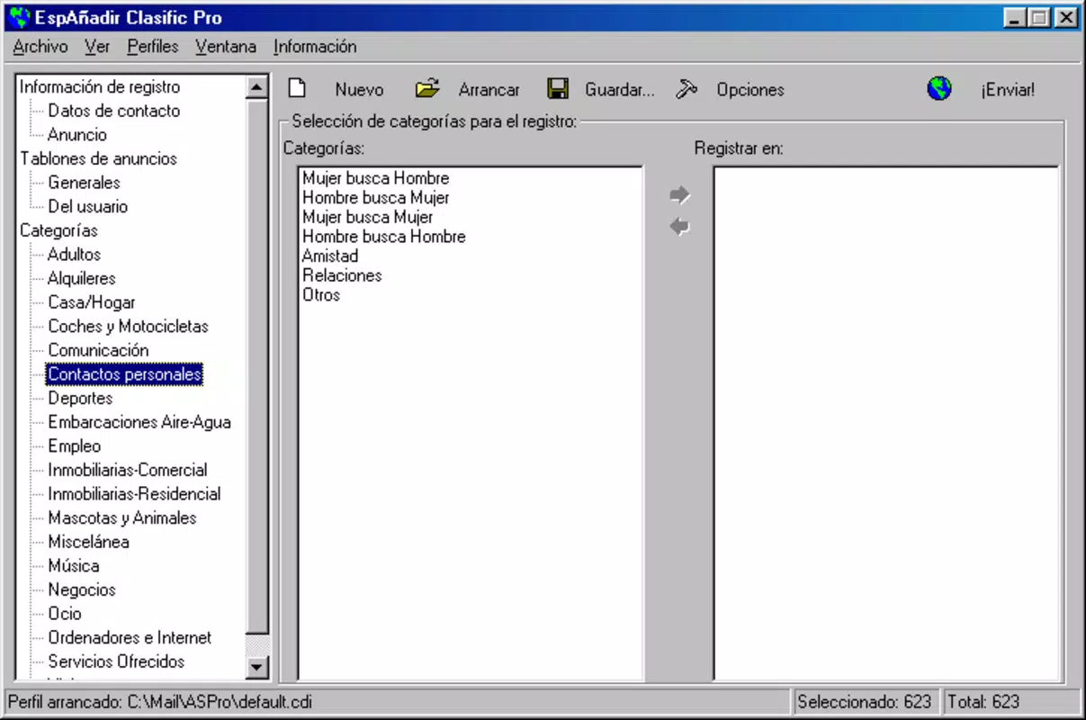Image resolution: width=1086 pixels, height=720 pixels.
Task: Open the Ver menu
Action: [97, 47]
